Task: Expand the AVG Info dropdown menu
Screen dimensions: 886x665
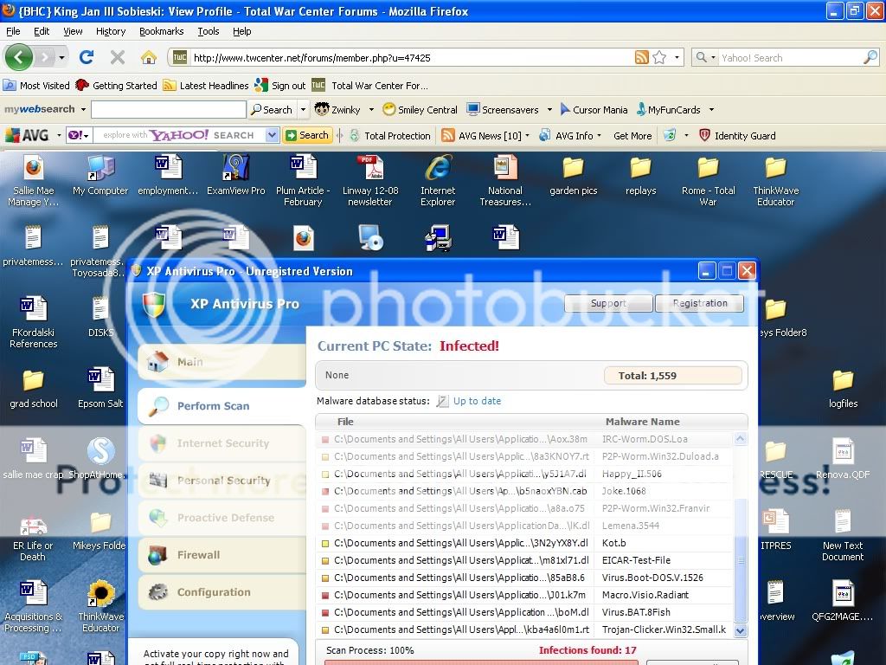Action: pyautogui.click(x=601, y=136)
